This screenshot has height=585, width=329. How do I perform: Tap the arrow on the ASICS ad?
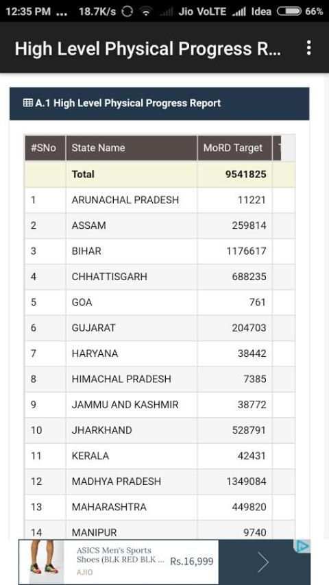[x=263, y=562]
